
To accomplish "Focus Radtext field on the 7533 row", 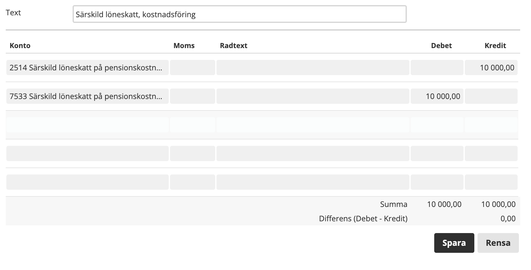I will pos(313,96).
